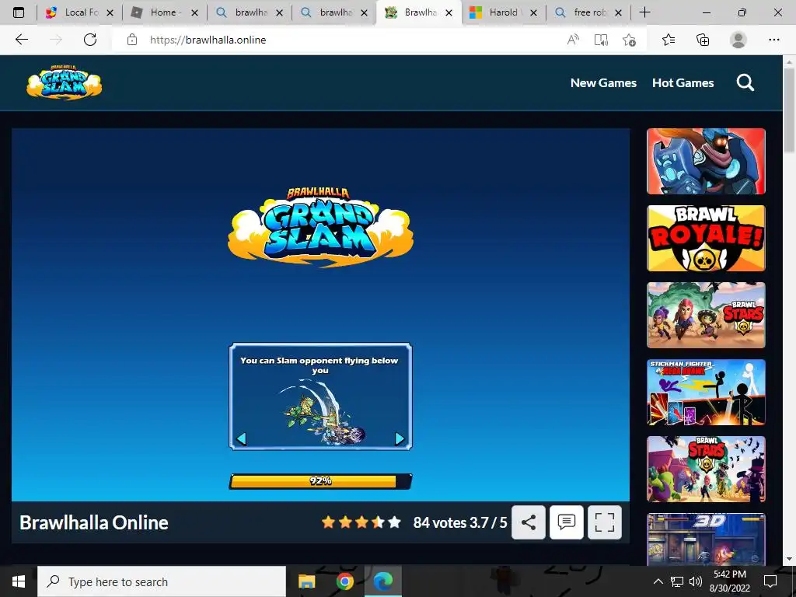Show previous tip with left arrow
Viewport: 796px width, 597px height.
[x=242, y=438]
